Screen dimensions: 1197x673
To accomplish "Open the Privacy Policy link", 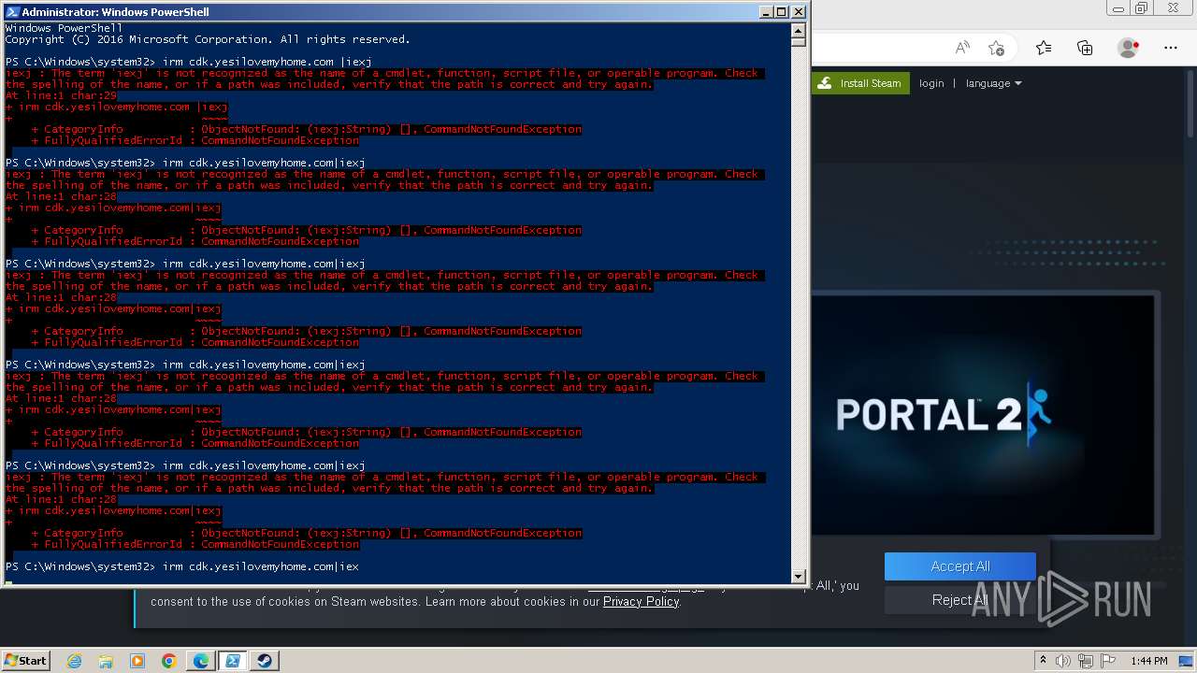I will click(x=641, y=602).
